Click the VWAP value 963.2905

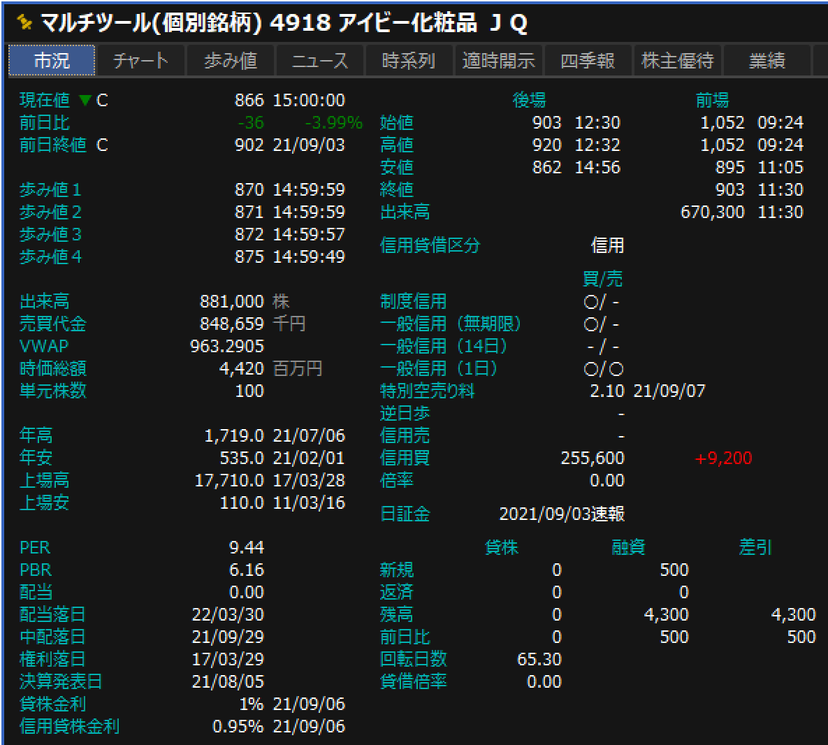pos(227,346)
